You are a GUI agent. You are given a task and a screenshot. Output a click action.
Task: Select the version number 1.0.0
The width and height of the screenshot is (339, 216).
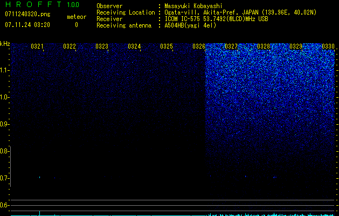click(73, 4)
